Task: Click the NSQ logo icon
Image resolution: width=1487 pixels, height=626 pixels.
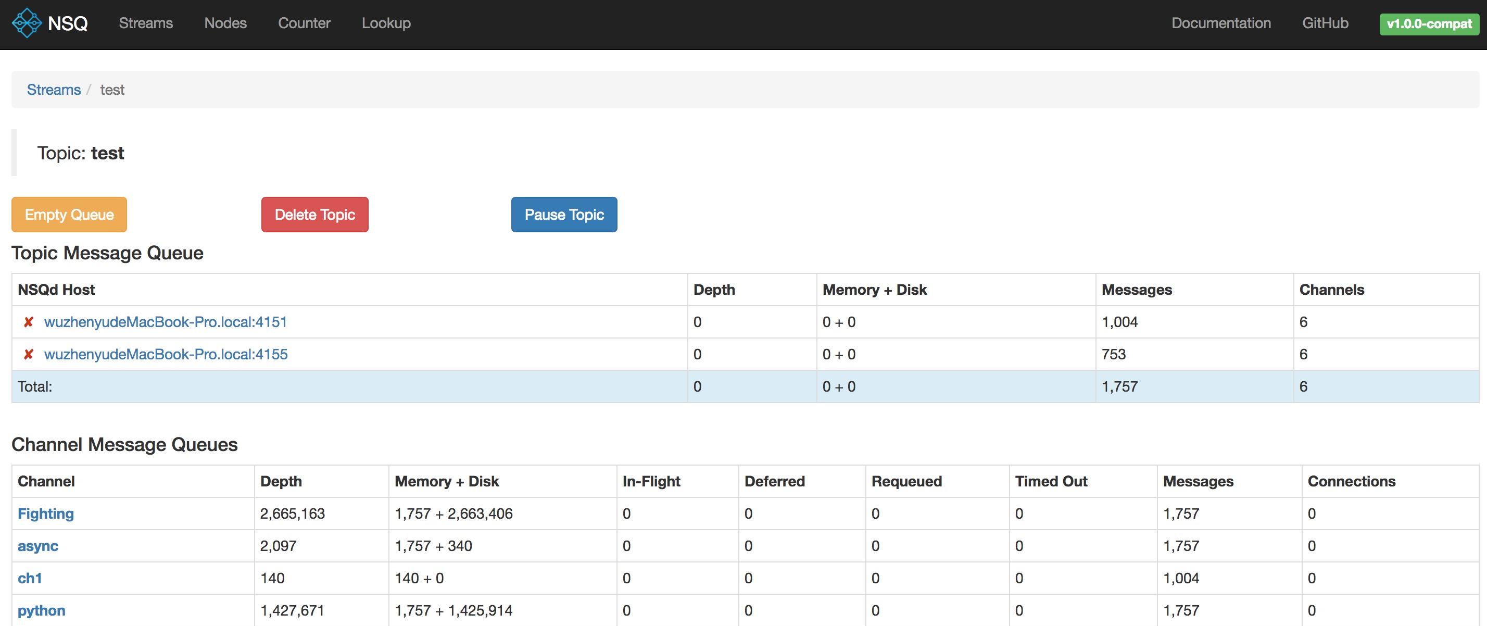Action: point(27,23)
